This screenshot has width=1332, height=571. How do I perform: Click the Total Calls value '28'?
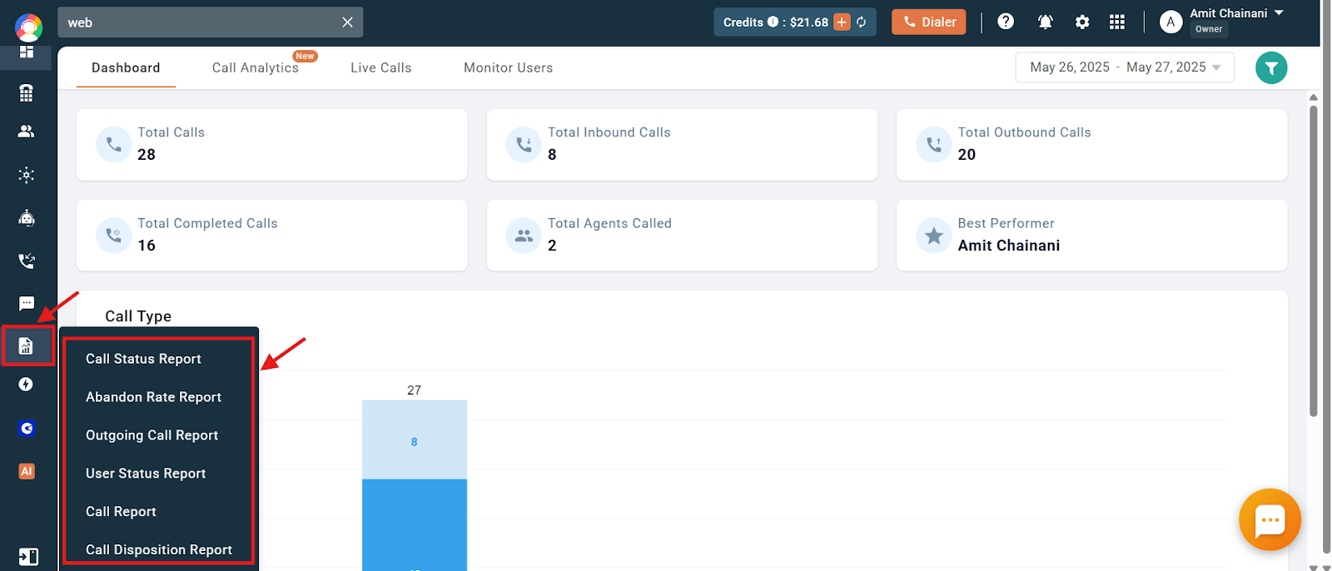pos(147,155)
